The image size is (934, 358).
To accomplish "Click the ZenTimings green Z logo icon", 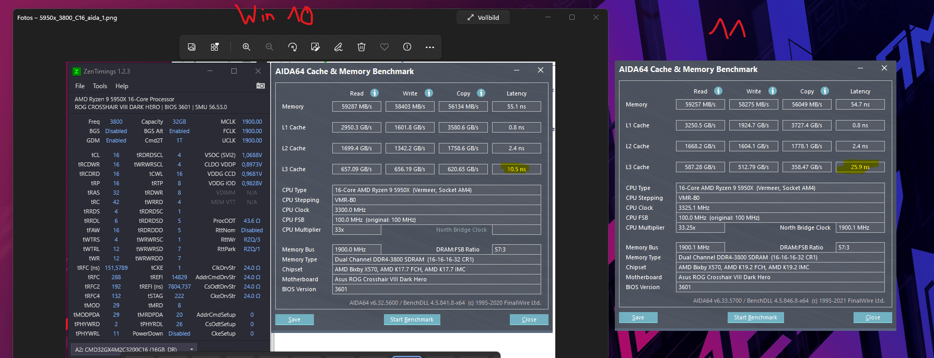I will (77, 71).
